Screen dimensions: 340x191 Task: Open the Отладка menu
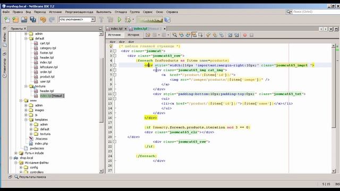pos(121,12)
